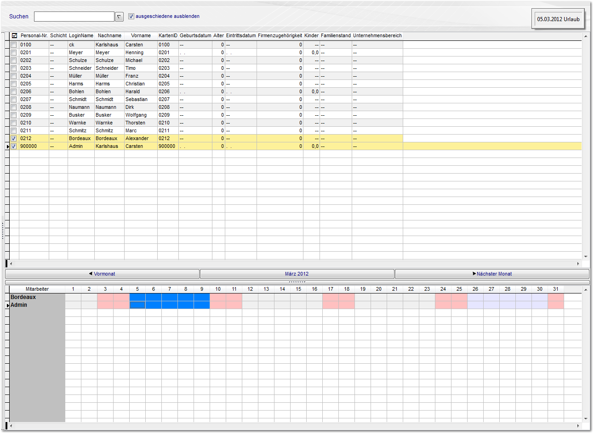Click the Suchen search input field

point(74,17)
